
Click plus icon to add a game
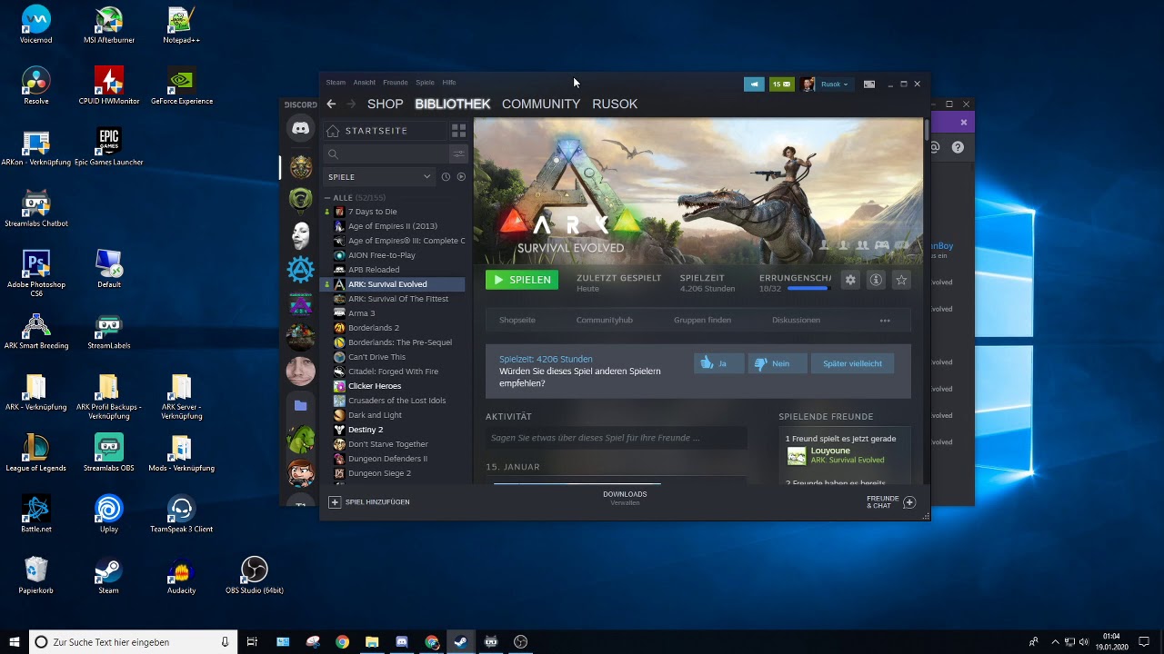[x=335, y=502]
